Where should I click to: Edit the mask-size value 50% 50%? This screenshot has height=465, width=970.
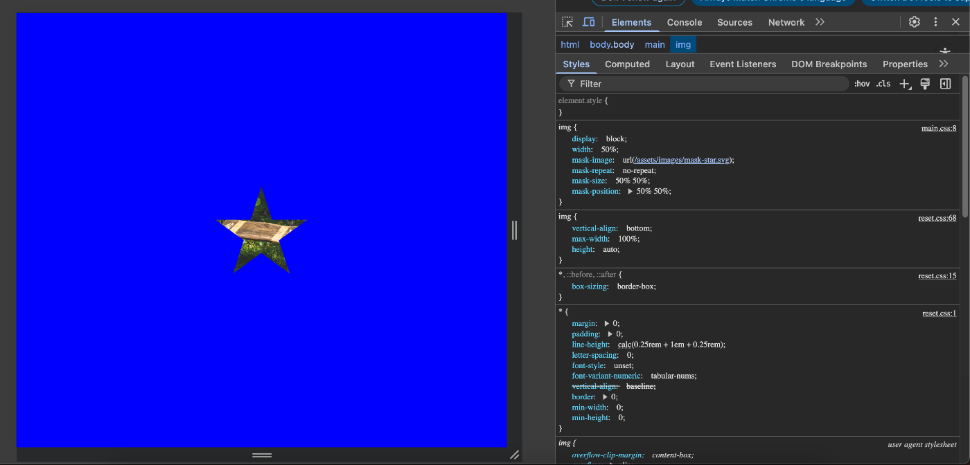pos(633,181)
